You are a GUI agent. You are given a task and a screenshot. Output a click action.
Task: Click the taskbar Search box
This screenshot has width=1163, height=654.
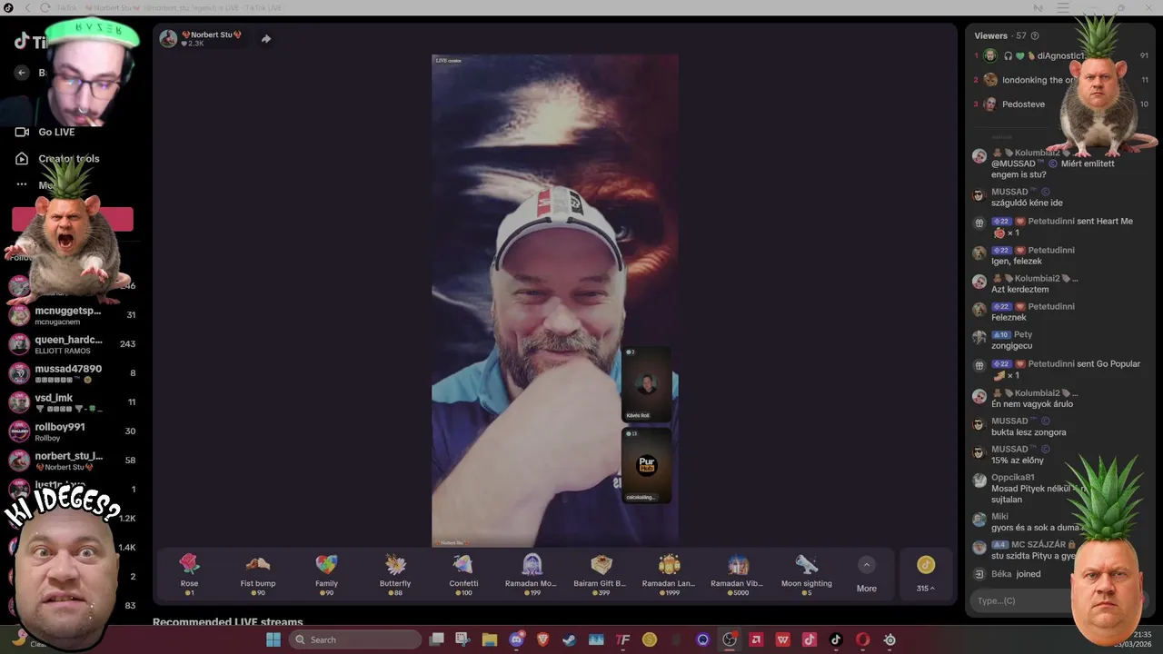[355, 639]
